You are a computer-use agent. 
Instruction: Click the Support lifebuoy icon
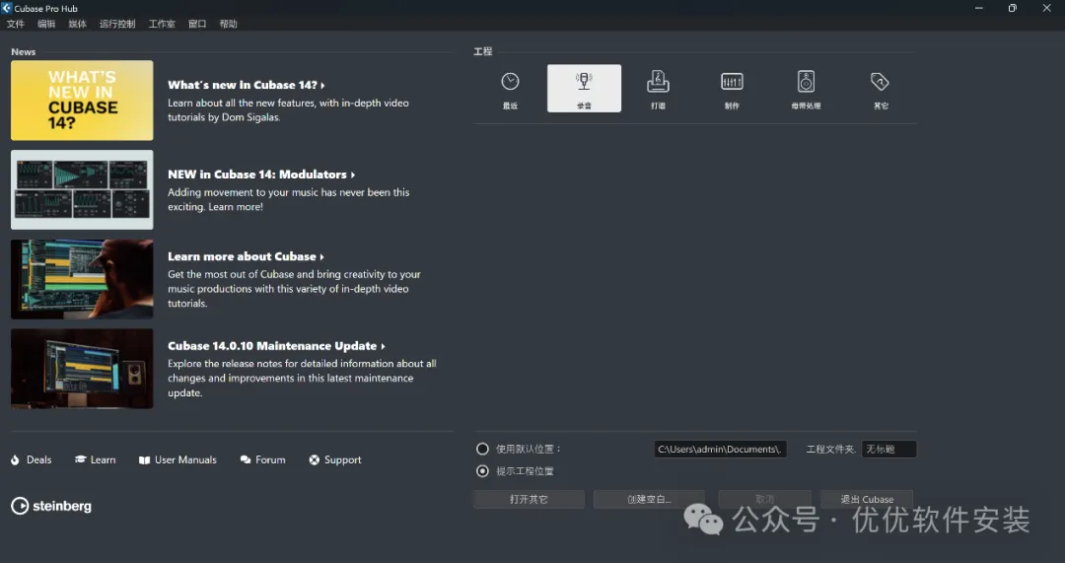[314, 459]
